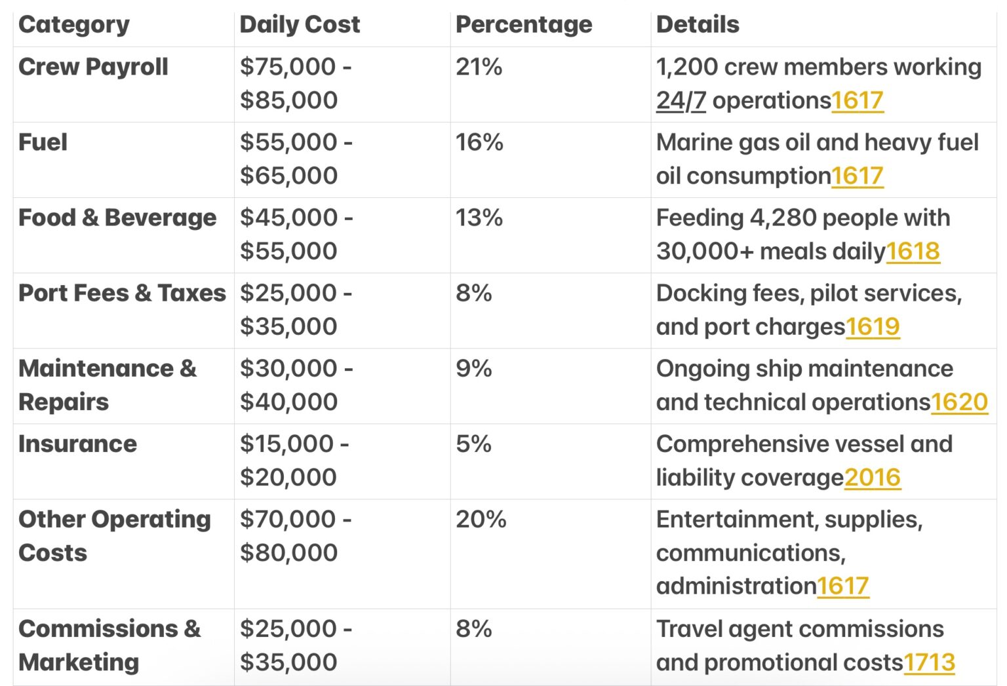This screenshot has height=686, width=1007.
Task: Follow citation 1617 after administration
Action: [x=842, y=586]
